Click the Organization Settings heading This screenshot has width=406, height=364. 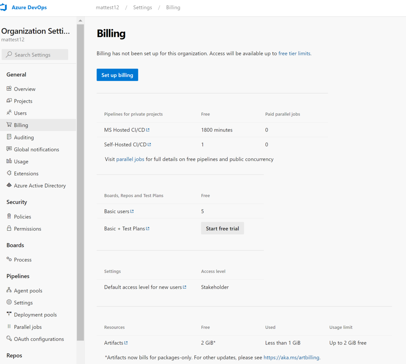(36, 31)
